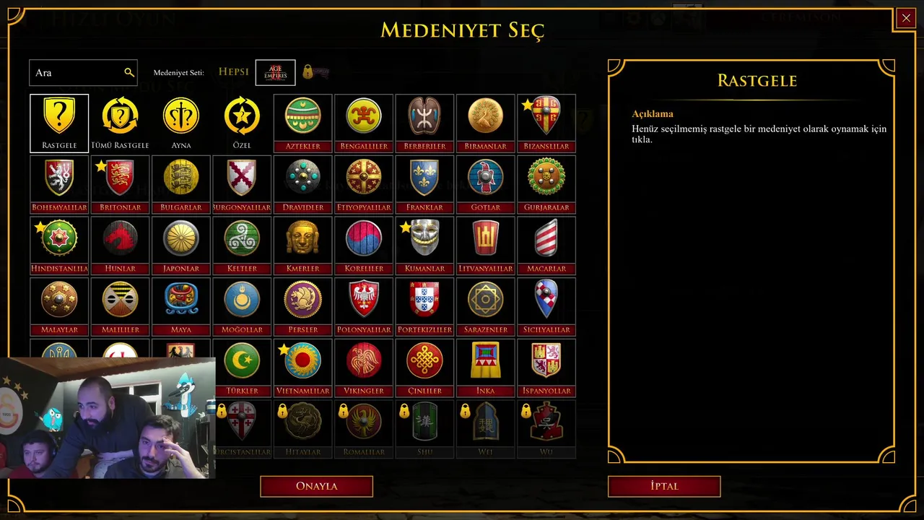Pick the Türkler crescent emblem

click(x=242, y=368)
